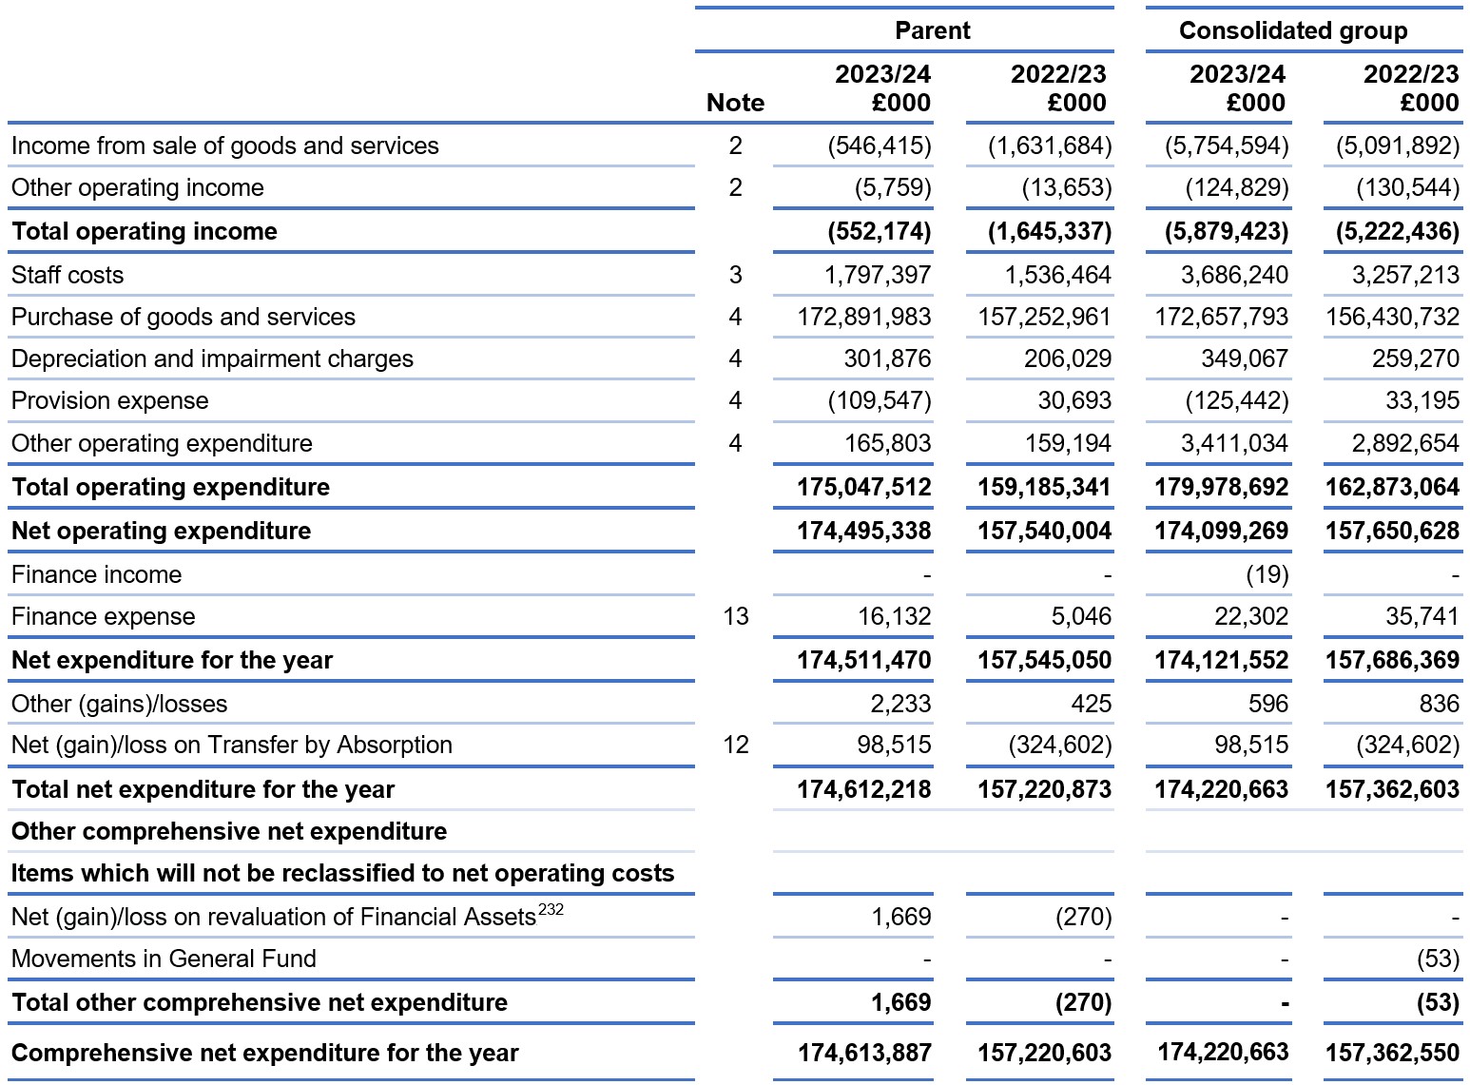Click footnote 232 superscript reference
The width and height of the screenshot is (1470, 1085).
coord(551,909)
